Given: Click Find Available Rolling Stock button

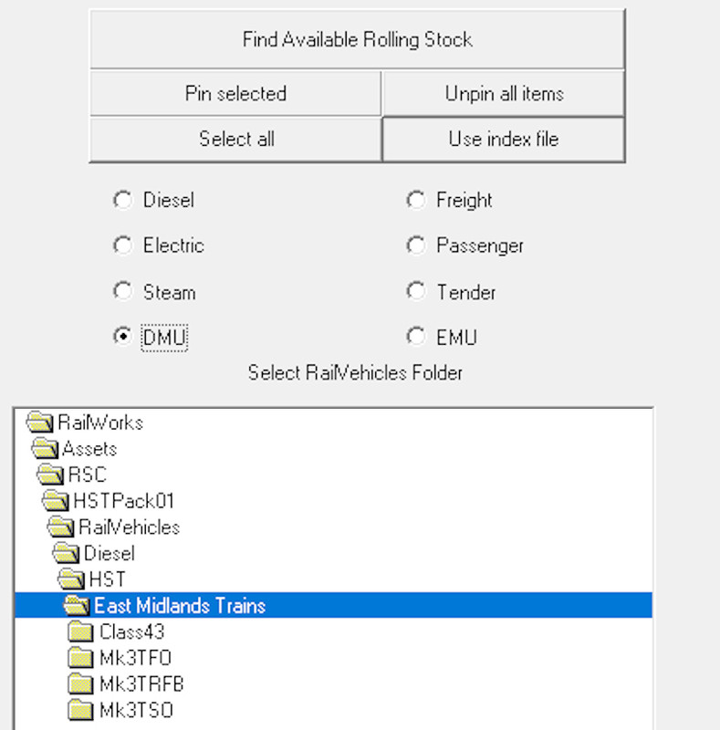Looking at the screenshot, I should click(357, 39).
